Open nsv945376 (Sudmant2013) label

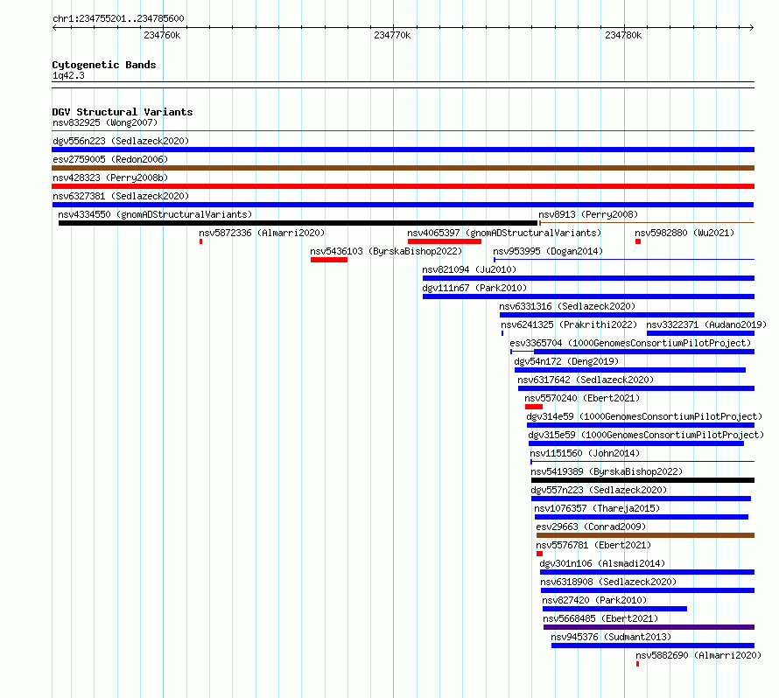611,637
